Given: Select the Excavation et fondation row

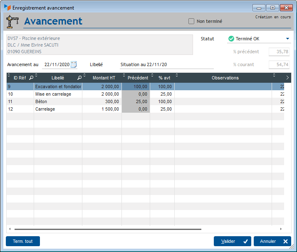Looking at the screenshot, I should point(58,86).
